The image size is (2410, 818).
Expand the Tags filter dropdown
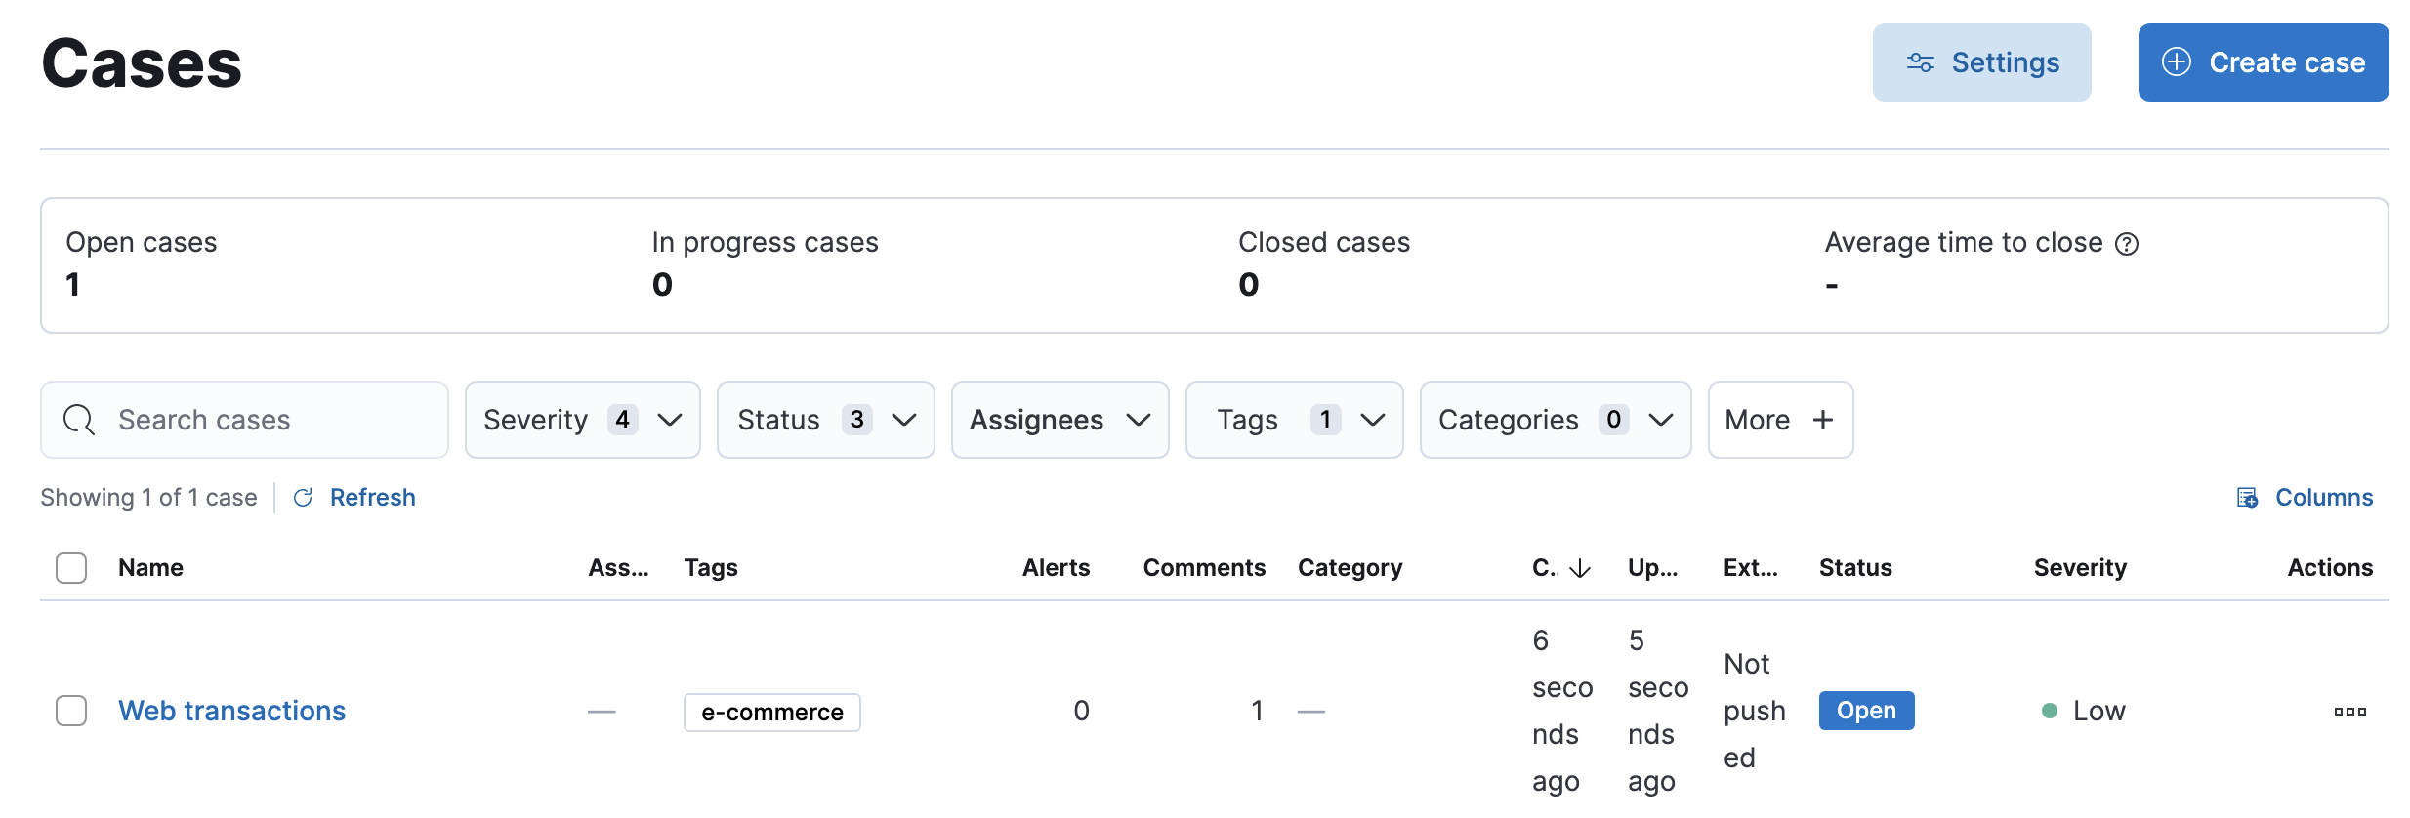coord(1294,420)
